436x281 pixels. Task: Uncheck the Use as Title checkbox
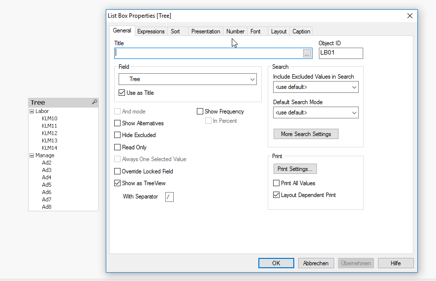pos(122,93)
